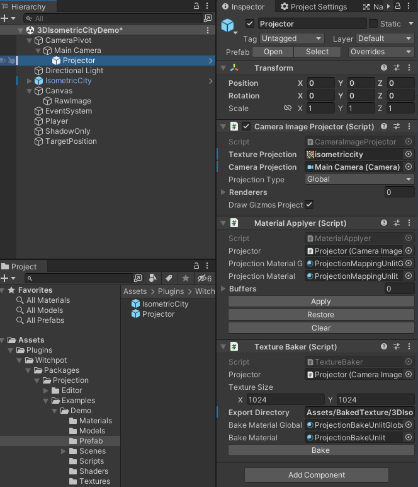This screenshot has height=487, width=418.
Task: Click the Add Component button
Action: click(x=317, y=475)
